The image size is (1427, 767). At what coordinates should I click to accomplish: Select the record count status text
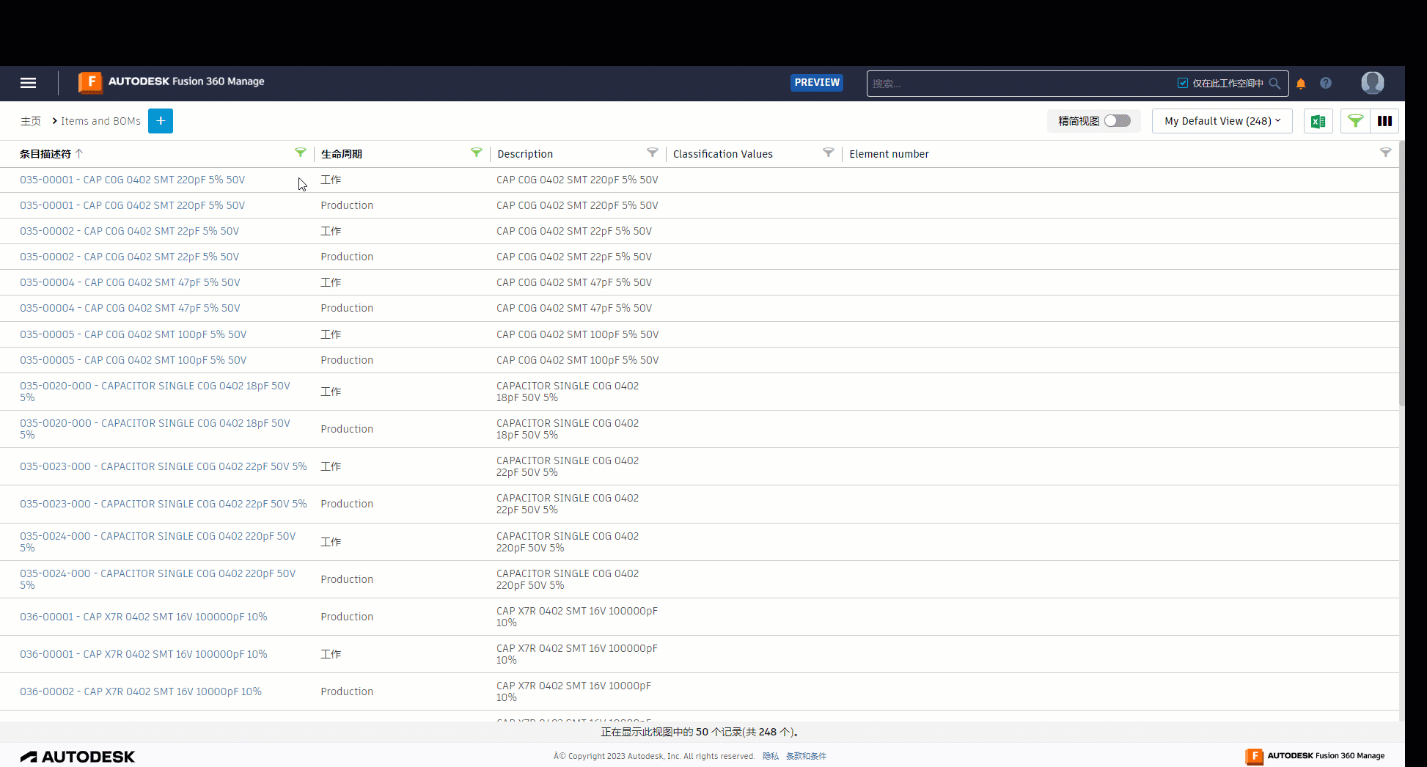tap(700, 732)
